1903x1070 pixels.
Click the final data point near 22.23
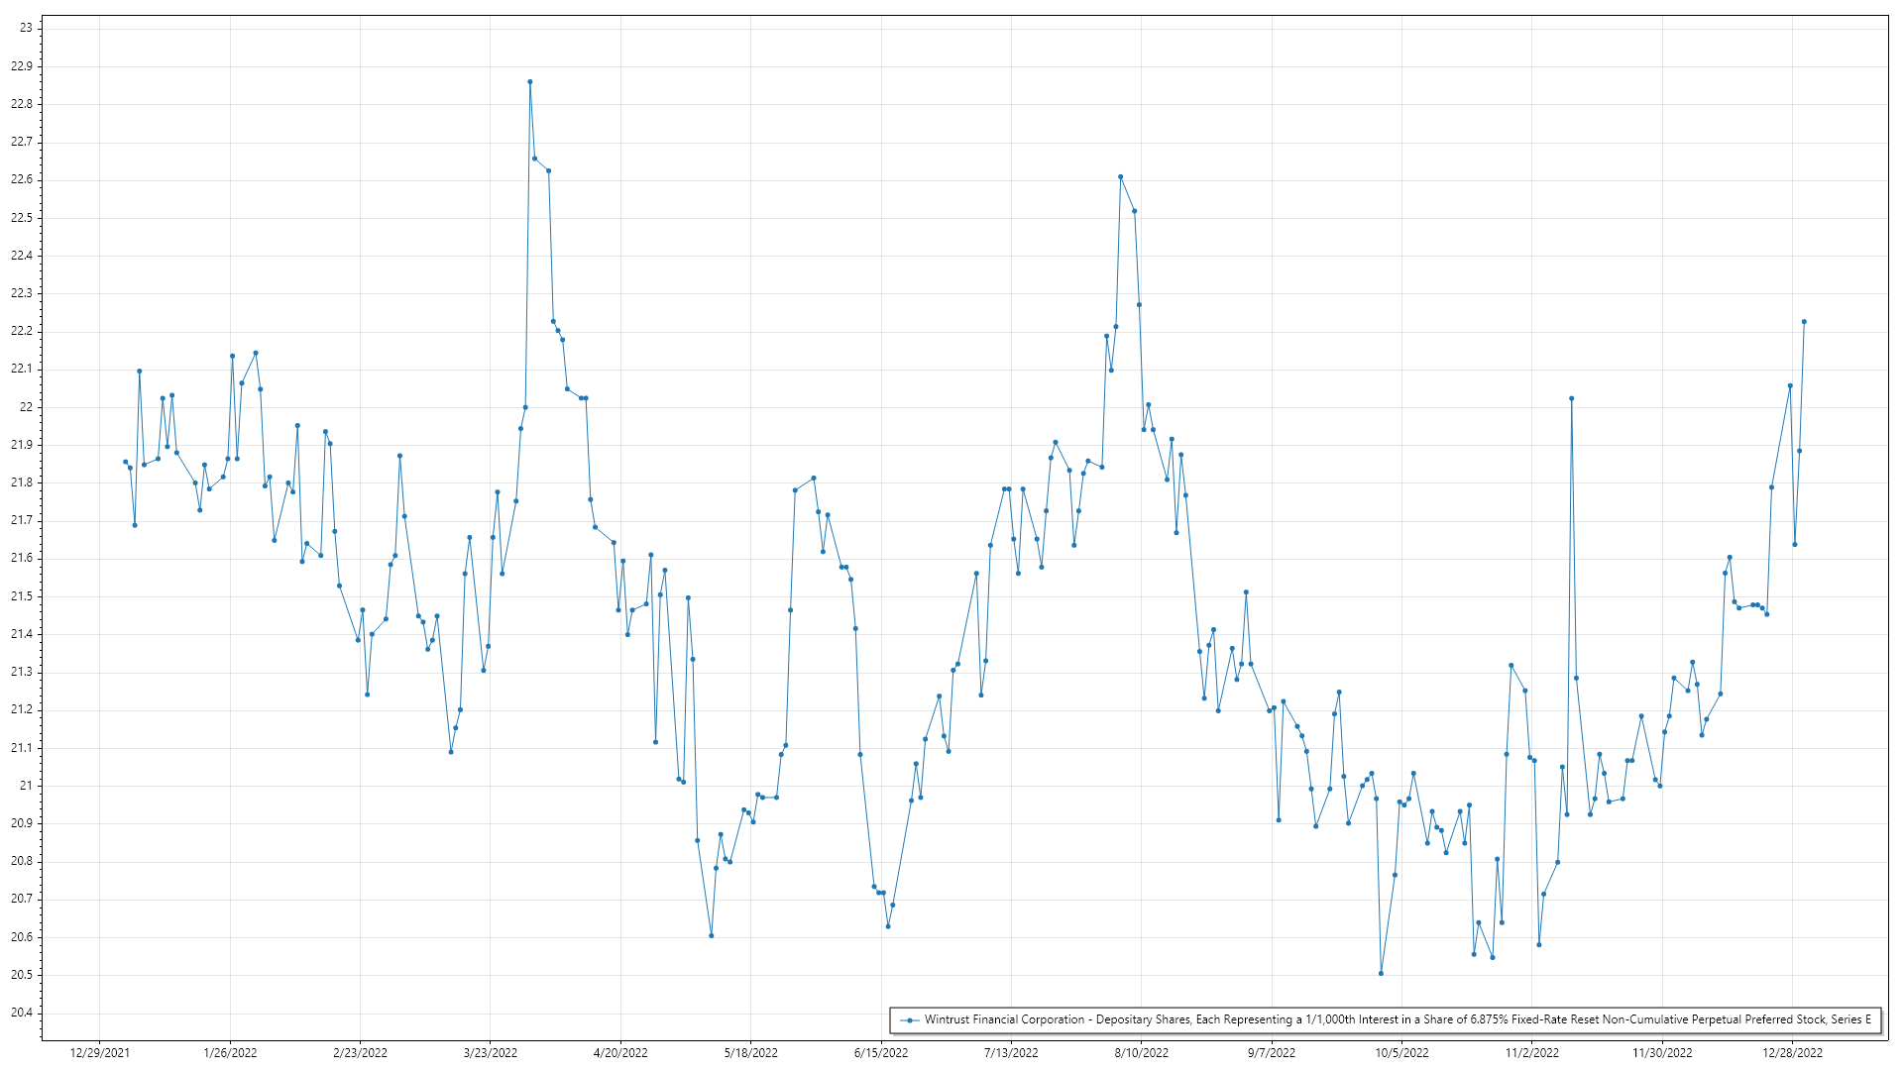[x=1804, y=322]
